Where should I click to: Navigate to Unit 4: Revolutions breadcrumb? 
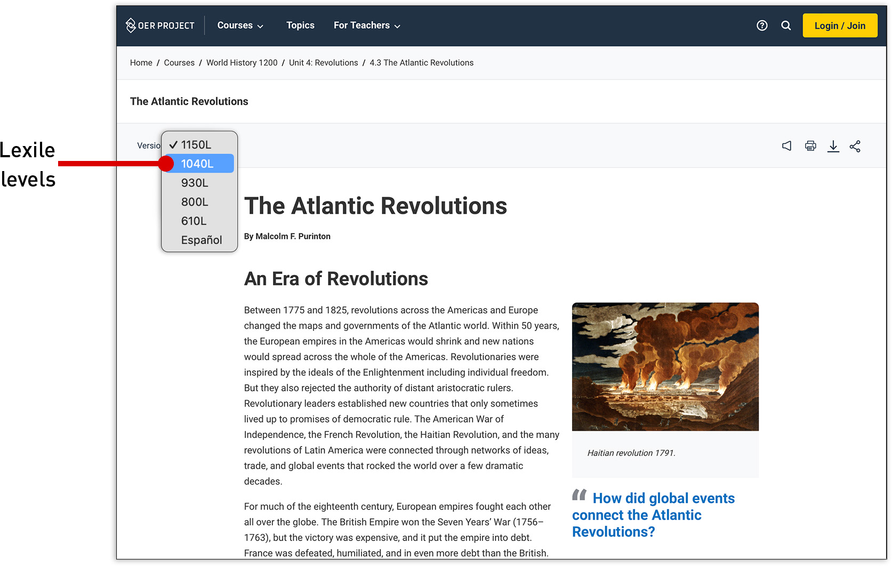(323, 62)
